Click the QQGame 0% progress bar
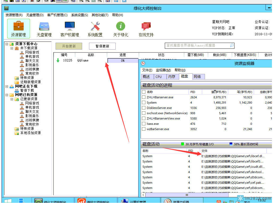Image resolution: width=273 pixels, height=203 pixels. [123, 61]
